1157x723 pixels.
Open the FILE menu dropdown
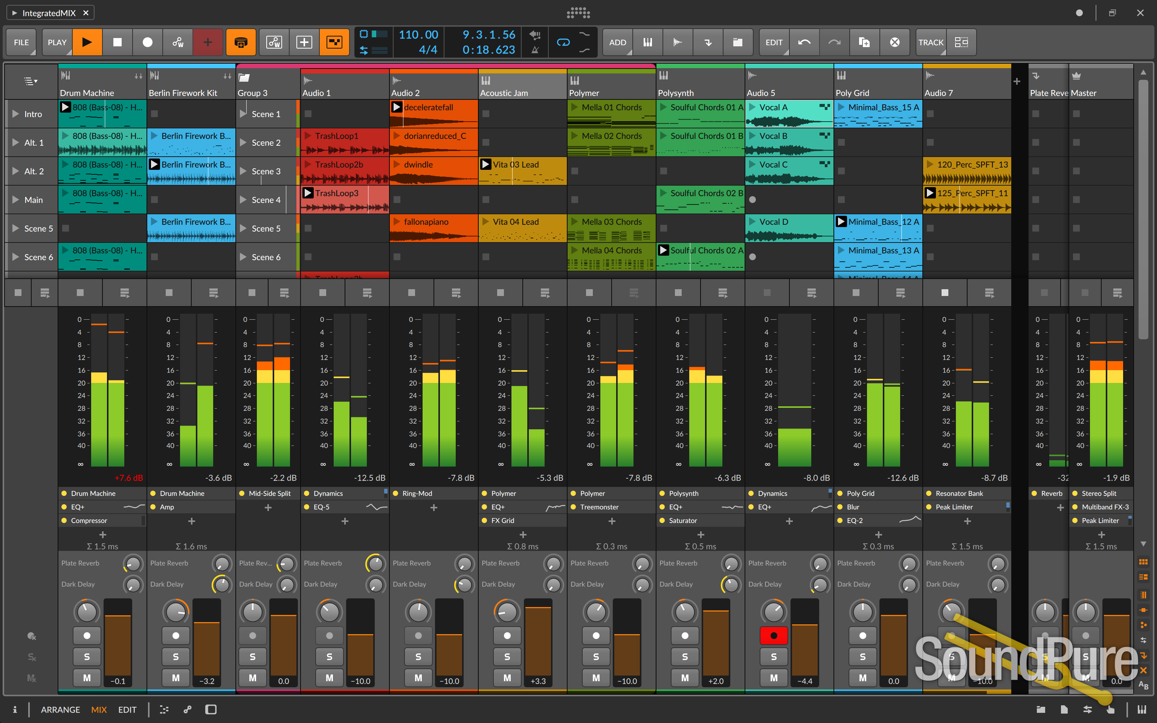[x=21, y=42]
